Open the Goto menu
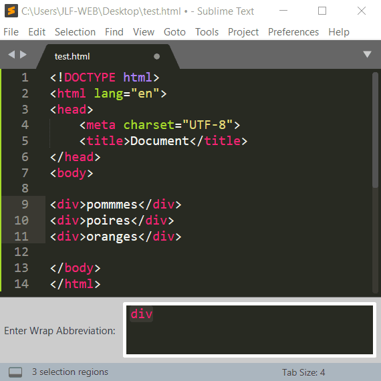This screenshot has width=381, height=381. pos(174,32)
